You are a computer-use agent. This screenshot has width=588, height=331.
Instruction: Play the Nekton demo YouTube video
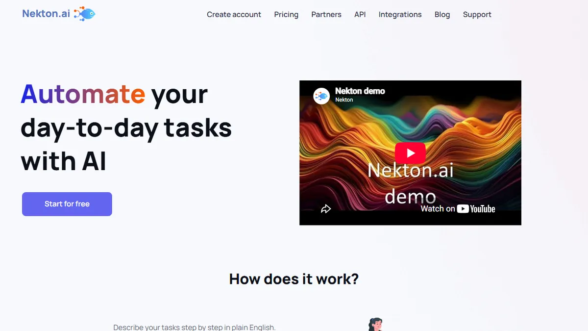(x=410, y=153)
